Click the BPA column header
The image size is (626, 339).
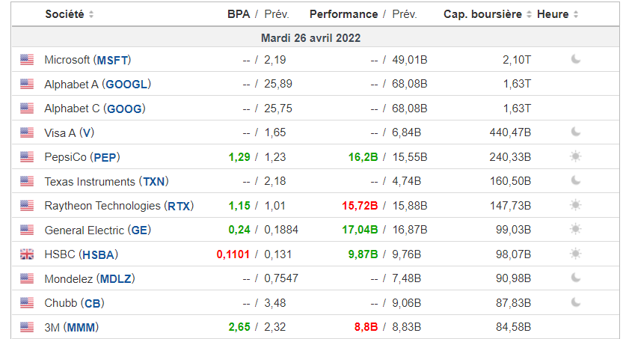click(x=239, y=14)
